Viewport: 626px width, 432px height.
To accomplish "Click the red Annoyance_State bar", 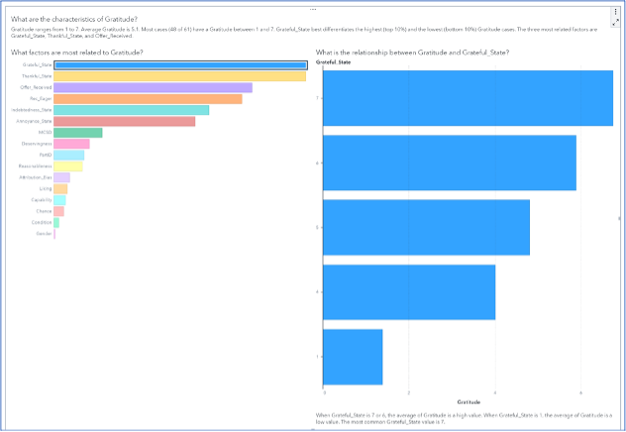I will coord(124,122).
